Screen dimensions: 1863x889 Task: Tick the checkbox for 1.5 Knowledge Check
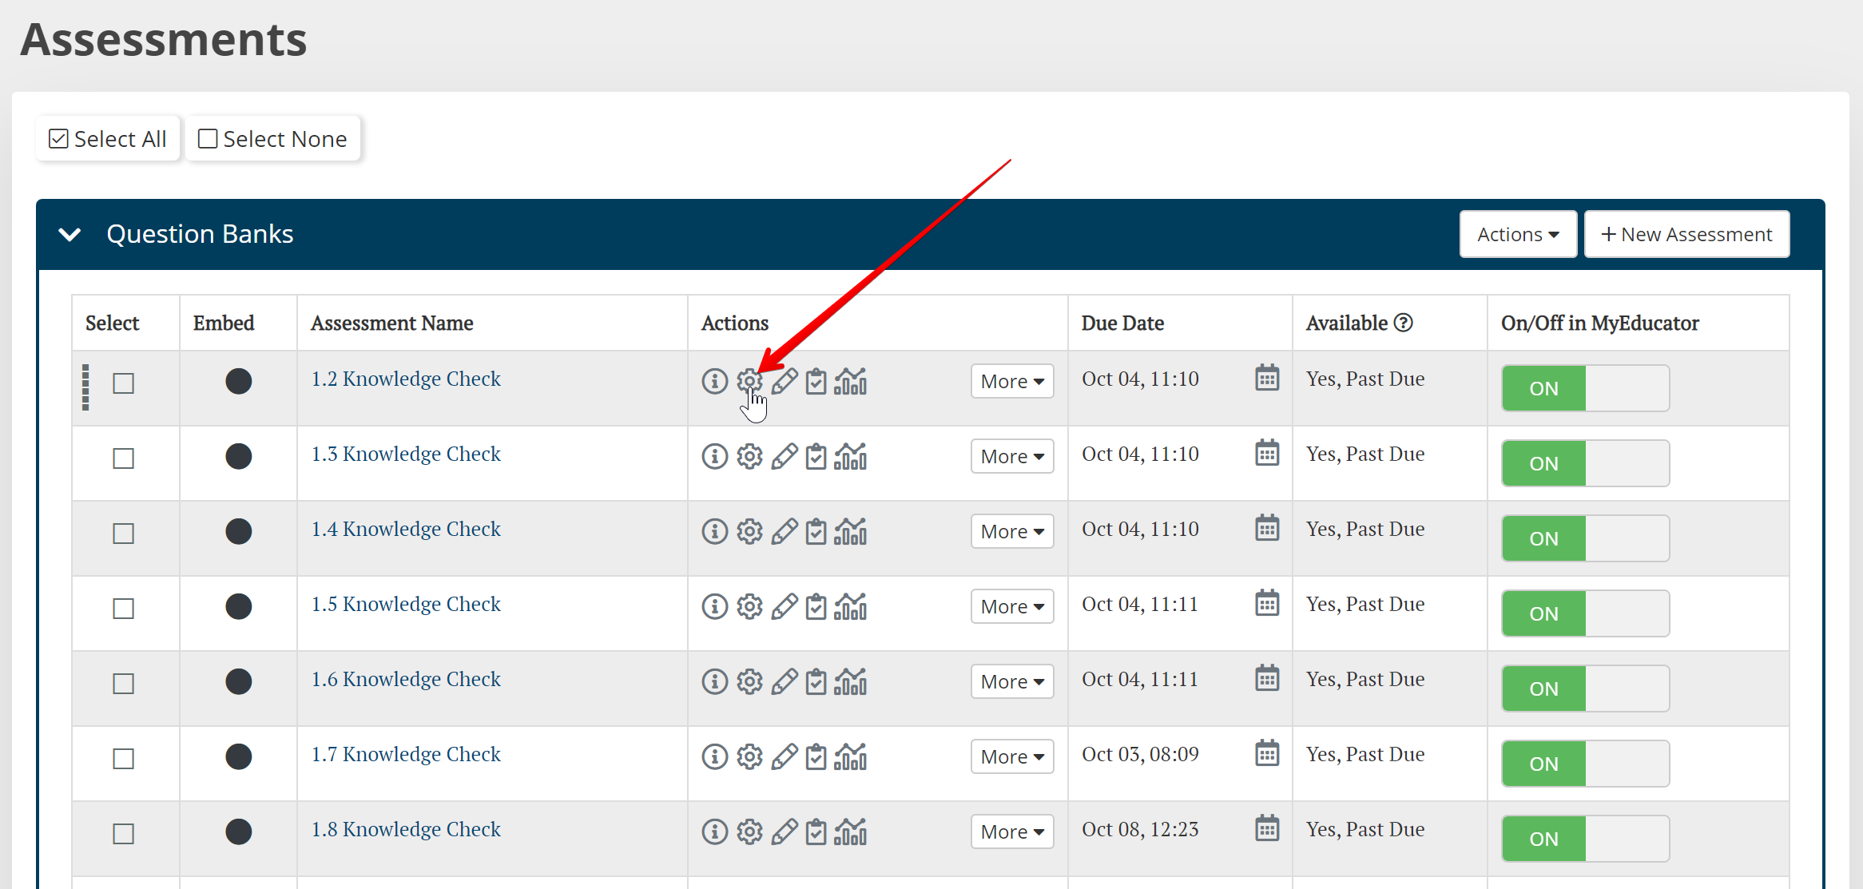[123, 609]
